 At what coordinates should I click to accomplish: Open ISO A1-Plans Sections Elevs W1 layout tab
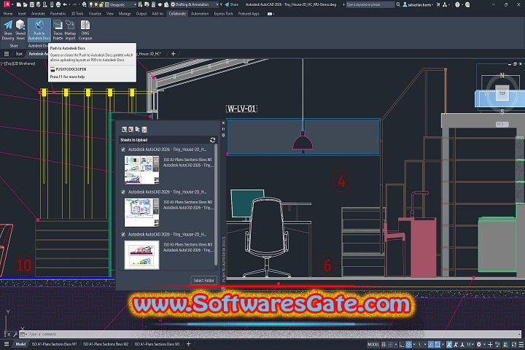(x=54, y=344)
